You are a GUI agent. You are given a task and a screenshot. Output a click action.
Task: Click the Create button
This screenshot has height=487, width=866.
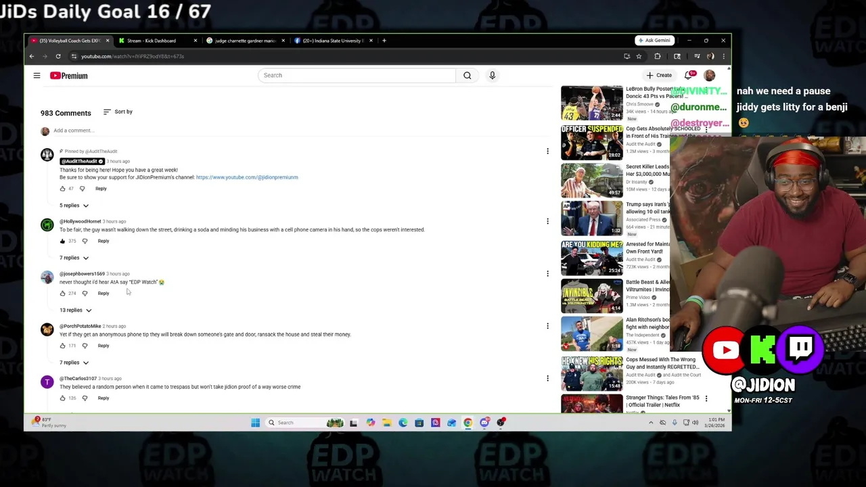pyautogui.click(x=659, y=75)
